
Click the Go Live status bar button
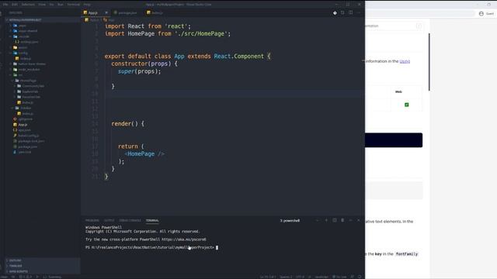coord(339,277)
